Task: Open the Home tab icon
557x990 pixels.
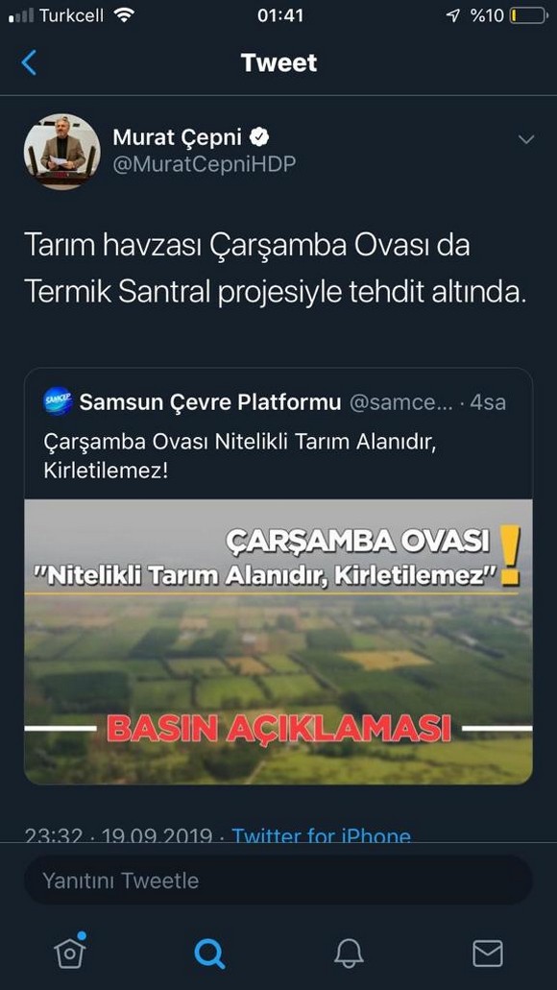Action: (70, 953)
